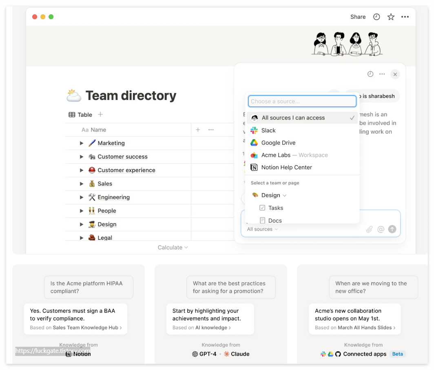Image resolution: width=434 pixels, height=370 pixels.
Task: Open March All Hands Slides source
Action: (366, 328)
